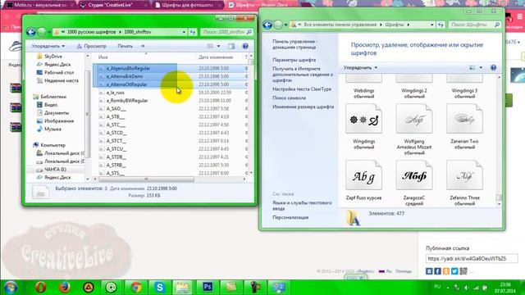The width and height of the screenshot is (525, 295).
Task: Share link via Twitter icon
Action: (x=454, y=271)
